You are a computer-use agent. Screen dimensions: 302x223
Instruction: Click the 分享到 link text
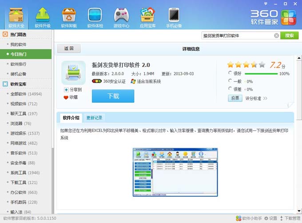pyautogui.click(x=75, y=90)
